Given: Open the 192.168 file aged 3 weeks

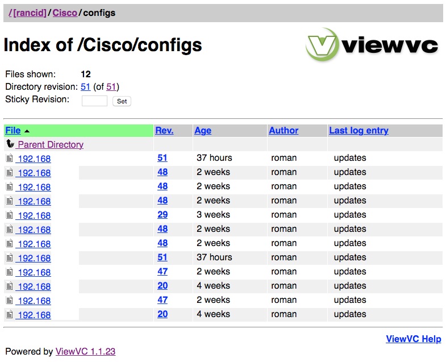Looking at the screenshot, I should (34, 216).
